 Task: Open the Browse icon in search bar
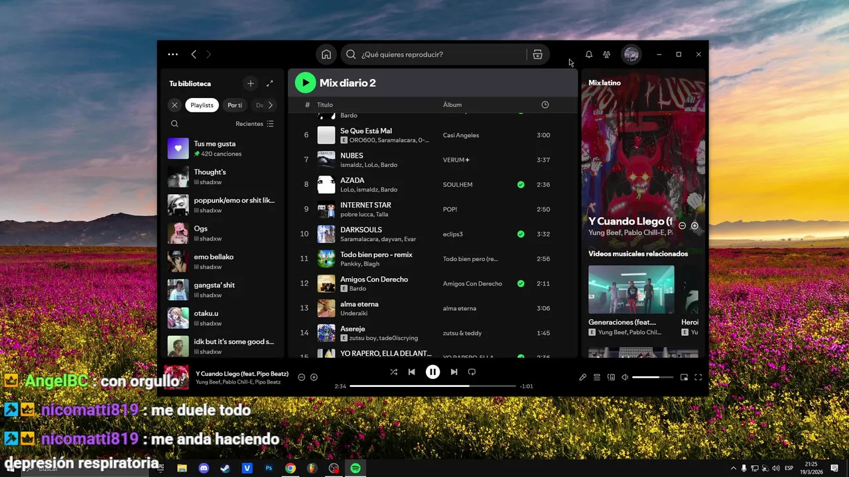[537, 54]
